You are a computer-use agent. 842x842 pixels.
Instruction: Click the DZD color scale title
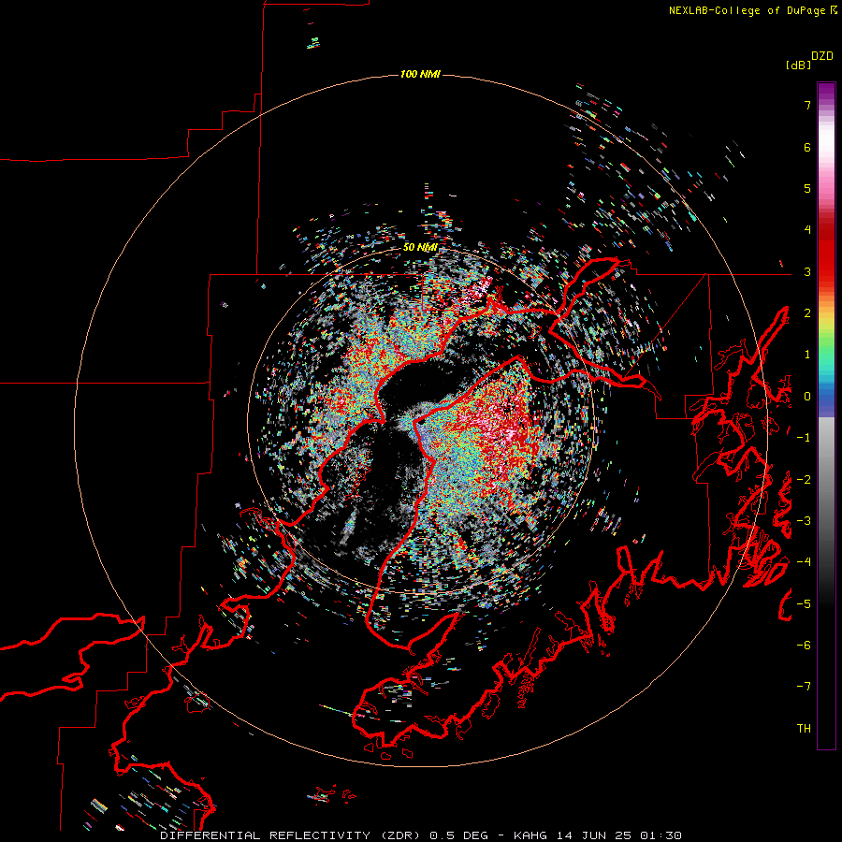822,56
